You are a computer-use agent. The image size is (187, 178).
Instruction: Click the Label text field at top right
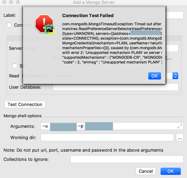(175, 15)
